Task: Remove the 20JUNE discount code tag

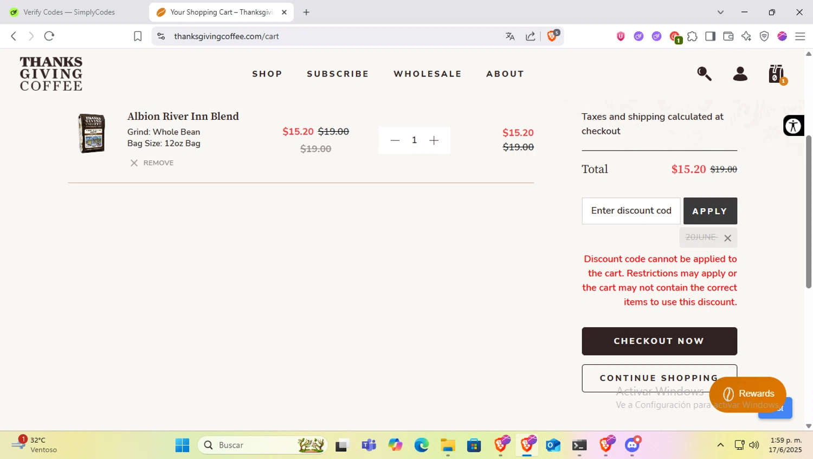Action: (x=727, y=238)
